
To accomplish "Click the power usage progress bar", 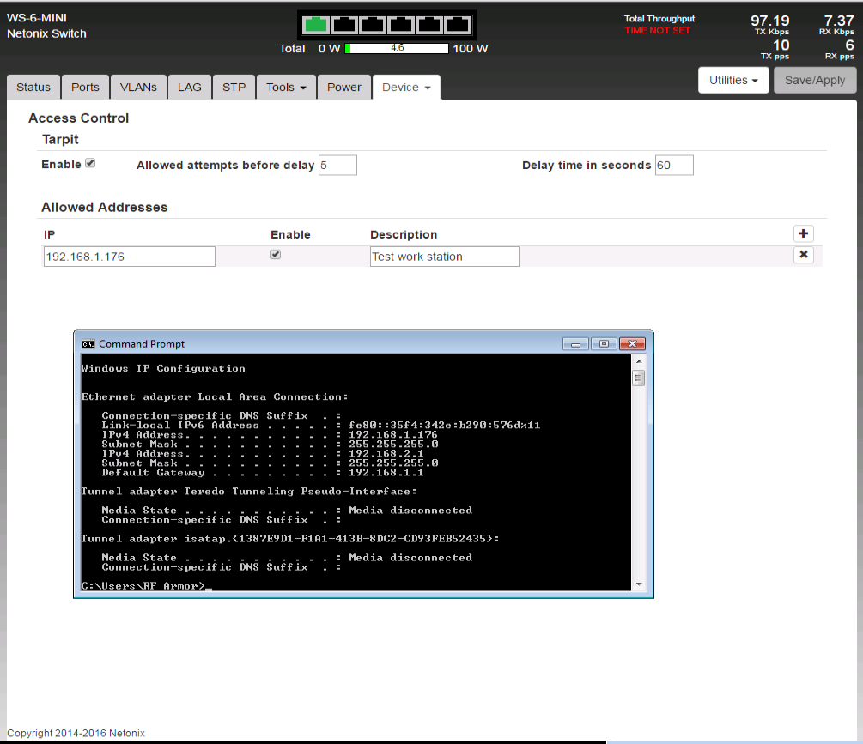I will click(397, 49).
